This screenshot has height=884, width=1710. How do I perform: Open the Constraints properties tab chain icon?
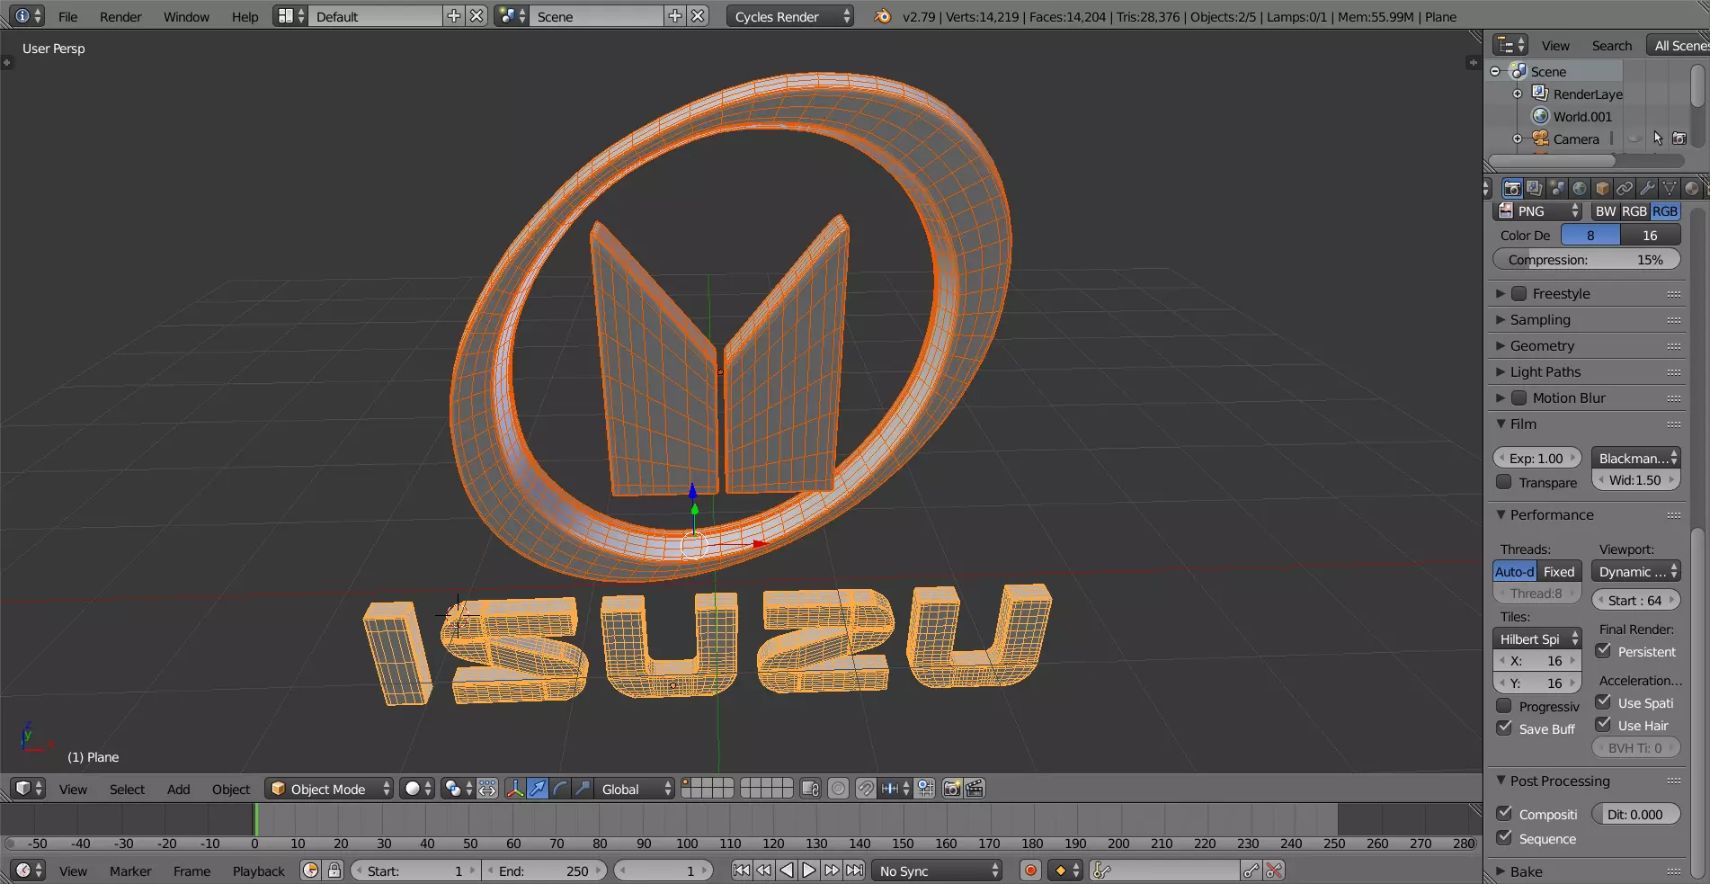tap(1625, 188)
